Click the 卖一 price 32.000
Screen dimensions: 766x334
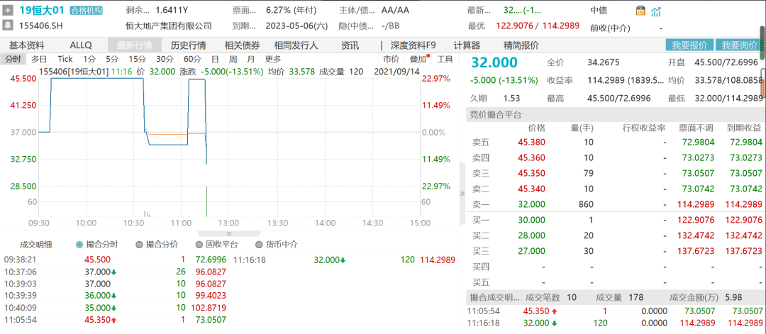[x=531, y=204]
